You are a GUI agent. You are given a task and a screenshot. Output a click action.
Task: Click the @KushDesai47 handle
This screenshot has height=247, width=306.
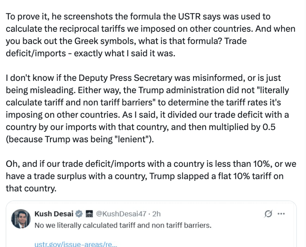pyautogui.click(x=121, y=214)
